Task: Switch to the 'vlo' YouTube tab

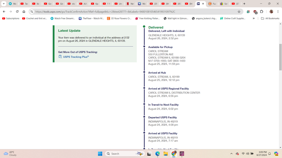Action: (x=72, y=4)
